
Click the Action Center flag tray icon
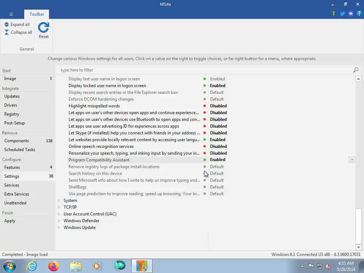pyautogui.click(x=311, y=266)
